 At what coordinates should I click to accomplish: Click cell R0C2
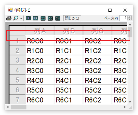pos(98,41)
